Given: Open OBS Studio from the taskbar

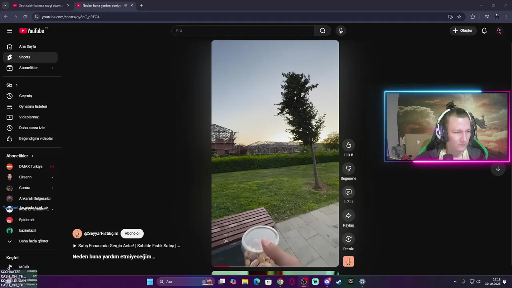Looking at the screenshot, I should 304,282.
